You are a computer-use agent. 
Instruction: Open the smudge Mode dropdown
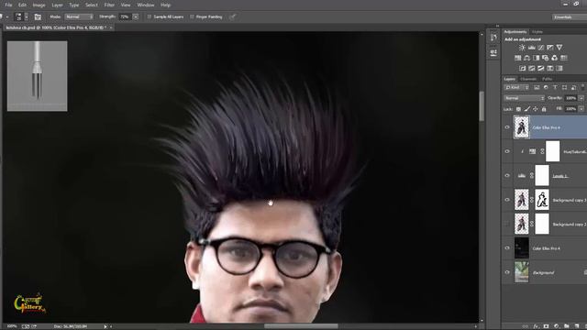pyautogui.click(x=79, y=16)
